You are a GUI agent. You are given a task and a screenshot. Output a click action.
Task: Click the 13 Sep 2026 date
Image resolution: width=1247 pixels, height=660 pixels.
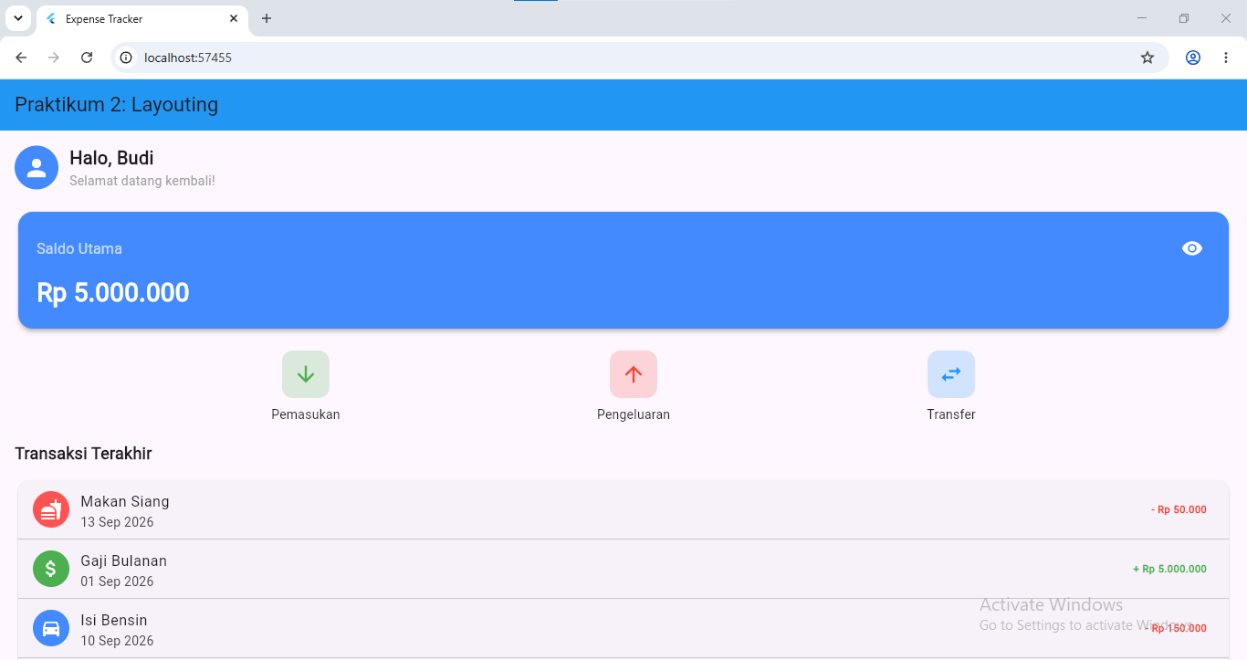[x=117, y=522]
